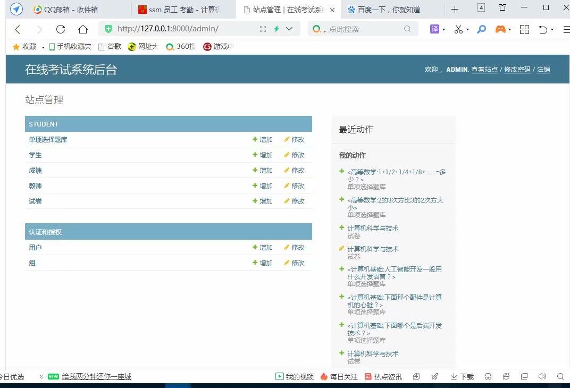Open a new tab with plus button
570x388 pixels.
pos(455,10)
